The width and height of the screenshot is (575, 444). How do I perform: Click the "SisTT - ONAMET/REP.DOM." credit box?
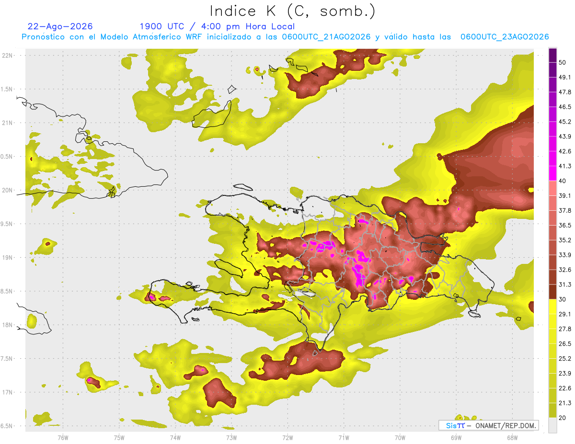(x=488, y=425)
